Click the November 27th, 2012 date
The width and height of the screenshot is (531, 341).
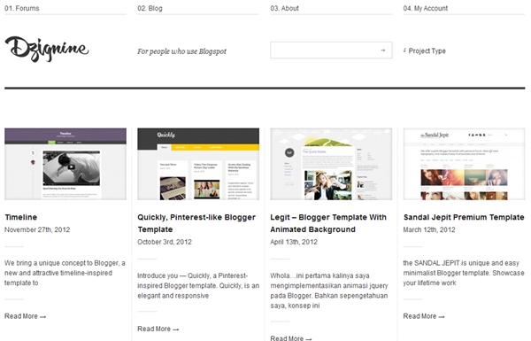click(x=37, y=229)
